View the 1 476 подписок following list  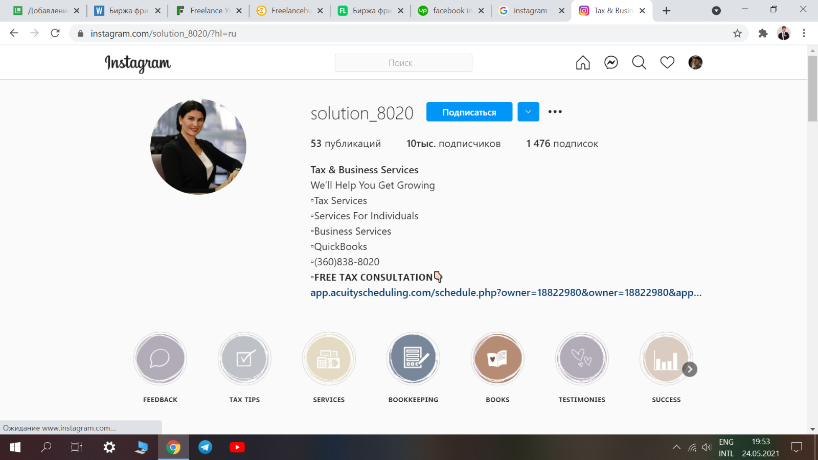(x=562, y=144)
